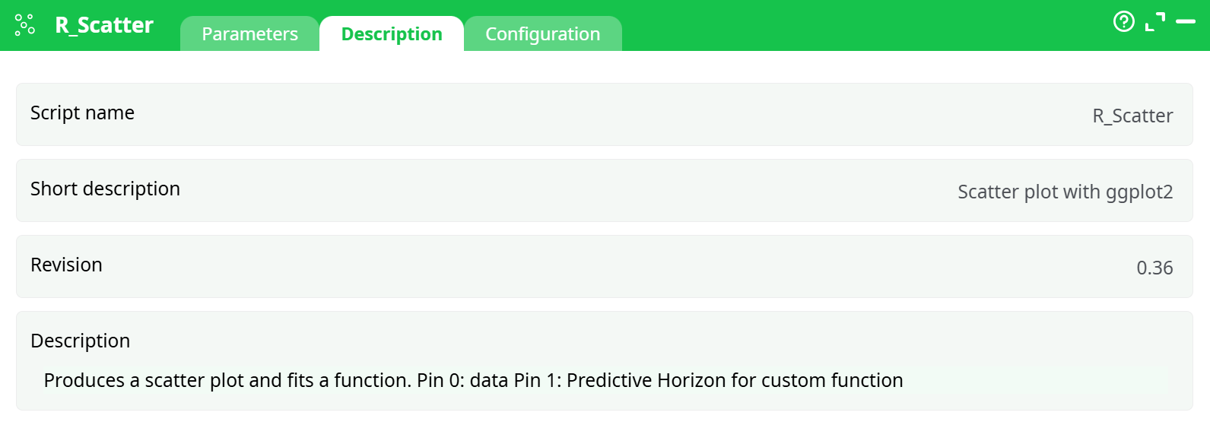Expand the panel with the fullscreen corners icon
This screenshot has width=1210, height=425.
point(1154,21)
